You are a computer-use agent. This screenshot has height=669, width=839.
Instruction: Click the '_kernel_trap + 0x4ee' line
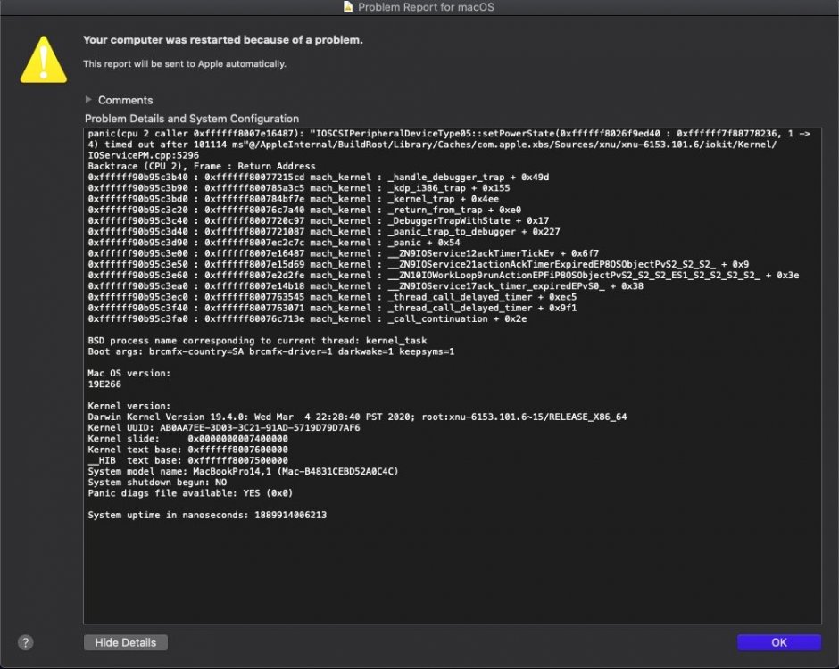click(294, 199)
